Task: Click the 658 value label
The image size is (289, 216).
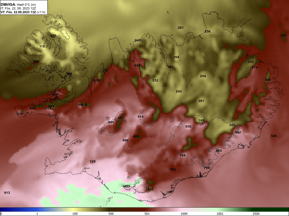Action: pos(97,80)
